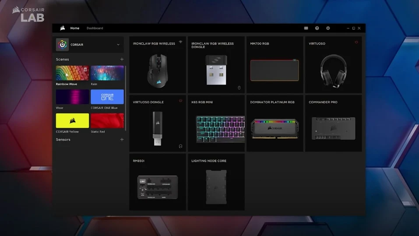419x236 pixels.
Task: Select the Home tab
Action: coord(75,28)
